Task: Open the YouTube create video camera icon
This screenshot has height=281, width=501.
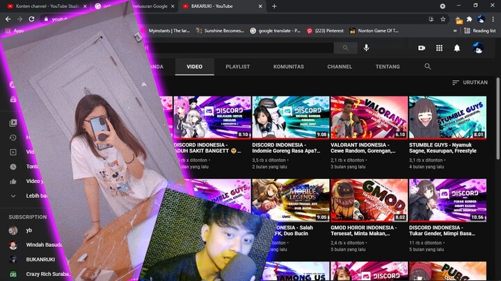Action: click(x=422, y=48)
